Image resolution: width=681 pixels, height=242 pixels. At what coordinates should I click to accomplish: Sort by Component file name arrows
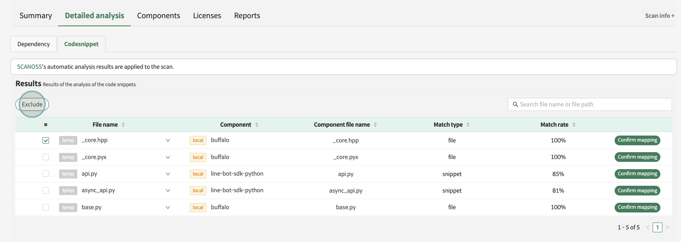(375, 125)
